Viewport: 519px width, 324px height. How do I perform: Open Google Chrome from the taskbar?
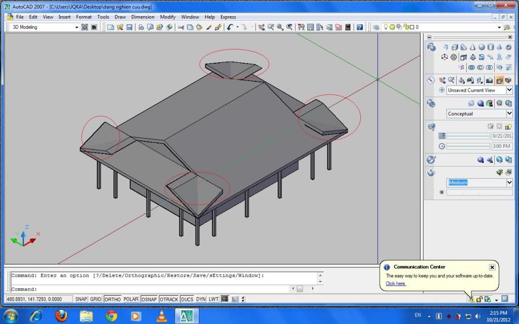click(111, 316)
